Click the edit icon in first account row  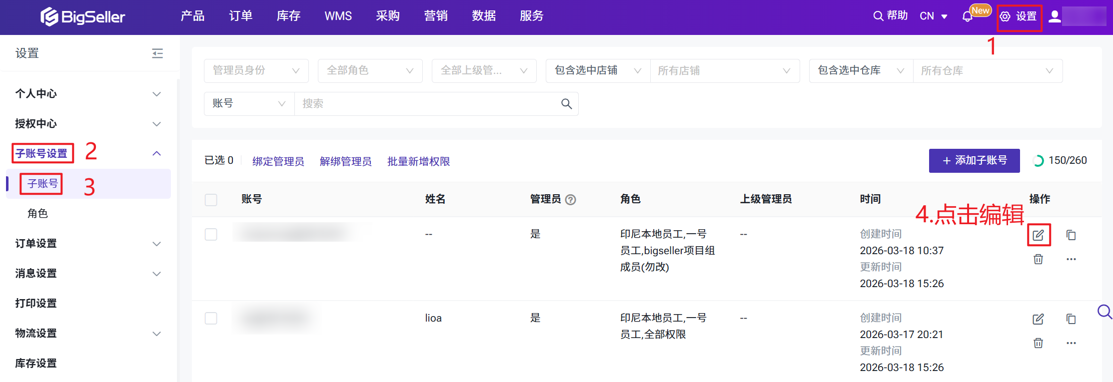pos(1038,235)
